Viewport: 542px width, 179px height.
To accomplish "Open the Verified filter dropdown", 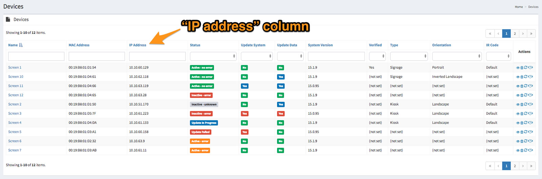I will (x=377, y=56).
